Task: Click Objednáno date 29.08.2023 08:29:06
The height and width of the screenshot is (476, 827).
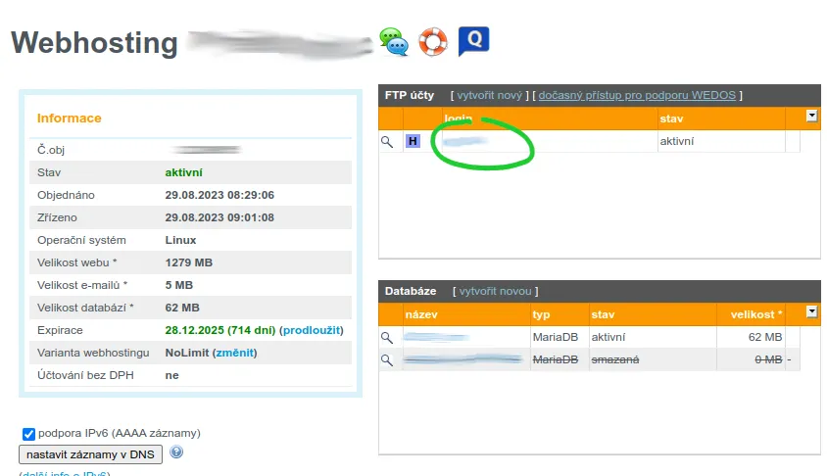Action: click(x=219, y=196)
